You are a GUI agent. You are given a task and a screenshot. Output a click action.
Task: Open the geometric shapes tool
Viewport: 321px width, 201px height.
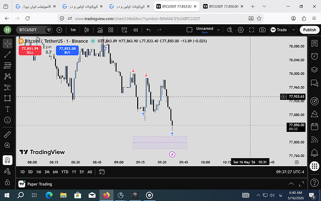(x=7, y=98)
